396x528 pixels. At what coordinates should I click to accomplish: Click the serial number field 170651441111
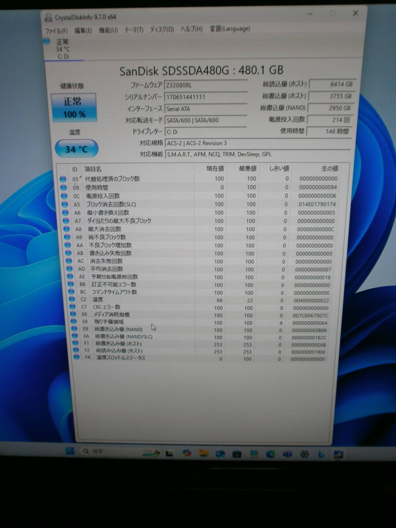pyautogui.click(x=205, y=96)
